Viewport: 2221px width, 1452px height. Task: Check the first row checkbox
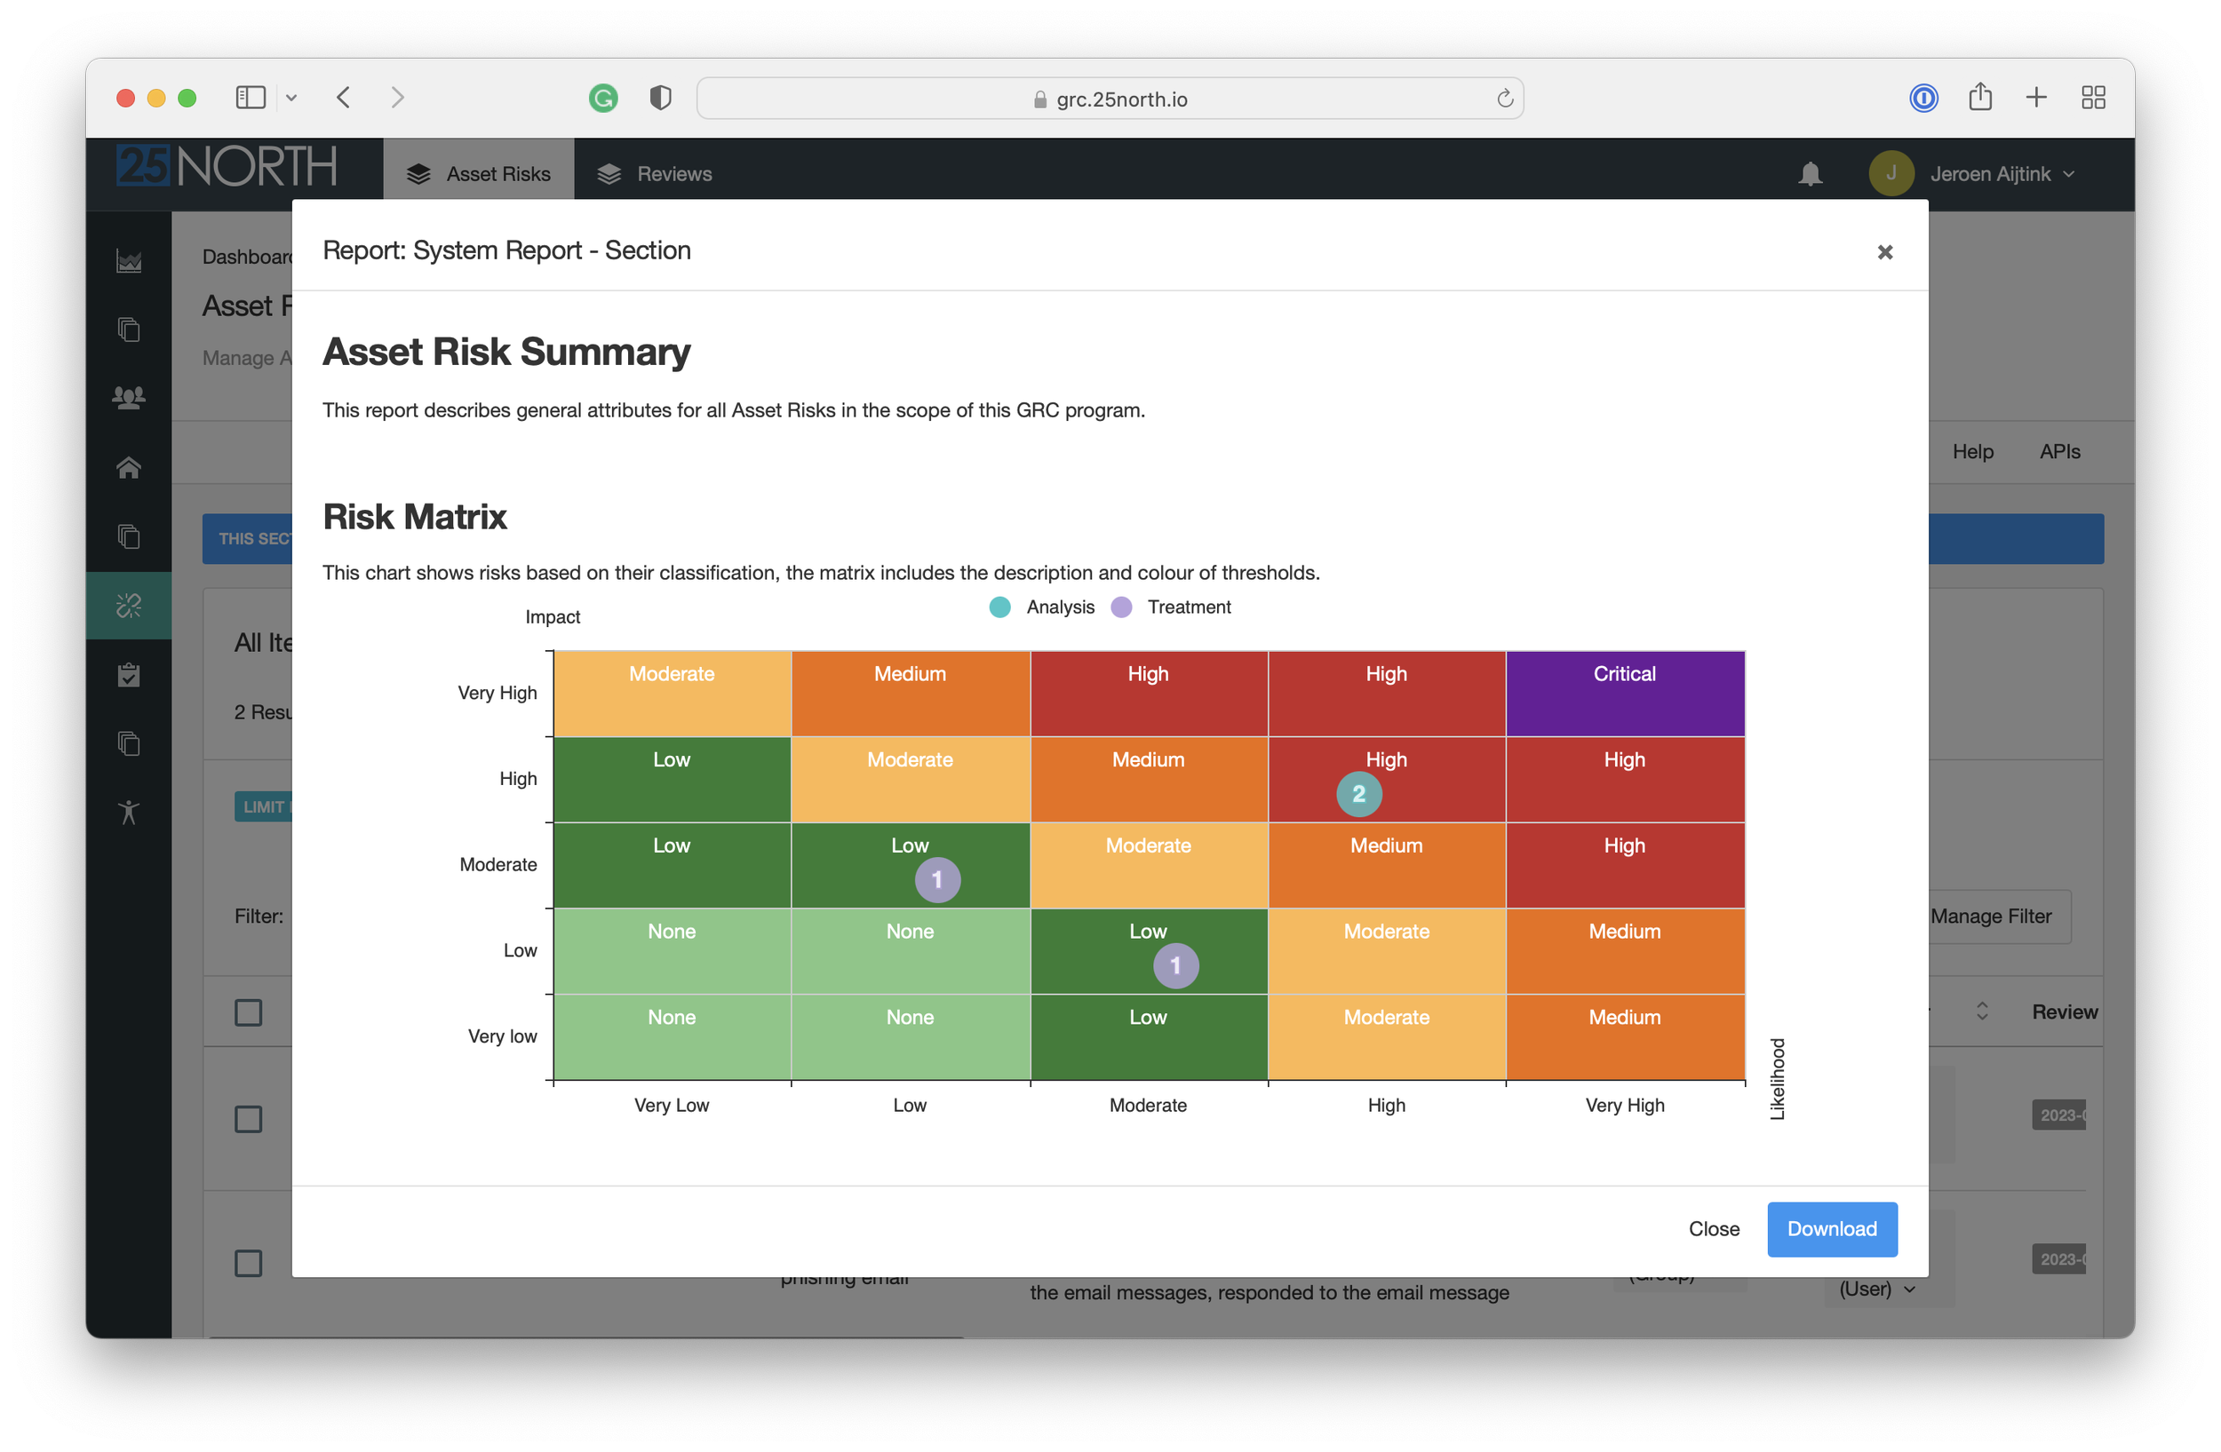[248, 1118]
